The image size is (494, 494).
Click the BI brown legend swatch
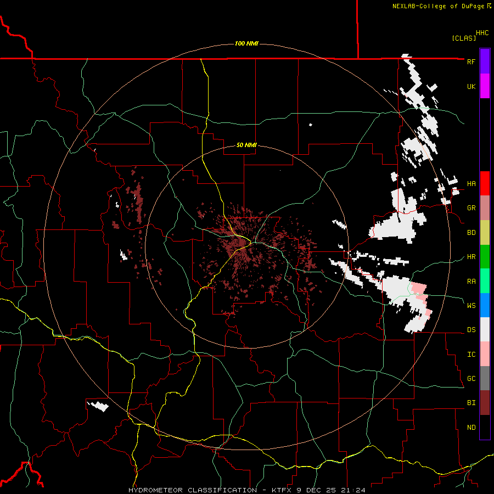(x=485, y=403)
